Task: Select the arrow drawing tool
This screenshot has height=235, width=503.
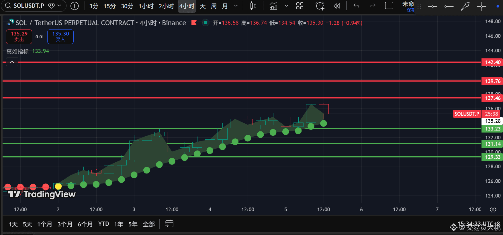Action: (x=465, y=6)
